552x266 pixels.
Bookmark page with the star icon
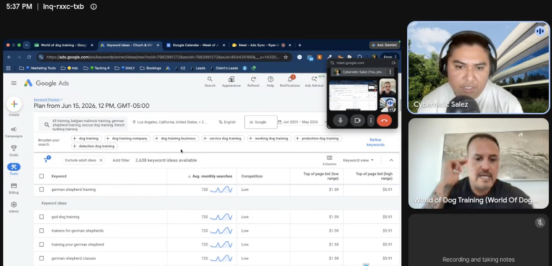(286, 57)
